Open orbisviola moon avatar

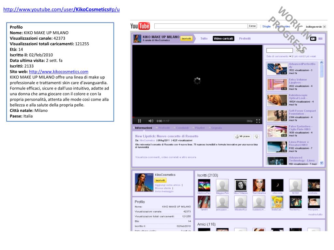(x=277, y=185)
